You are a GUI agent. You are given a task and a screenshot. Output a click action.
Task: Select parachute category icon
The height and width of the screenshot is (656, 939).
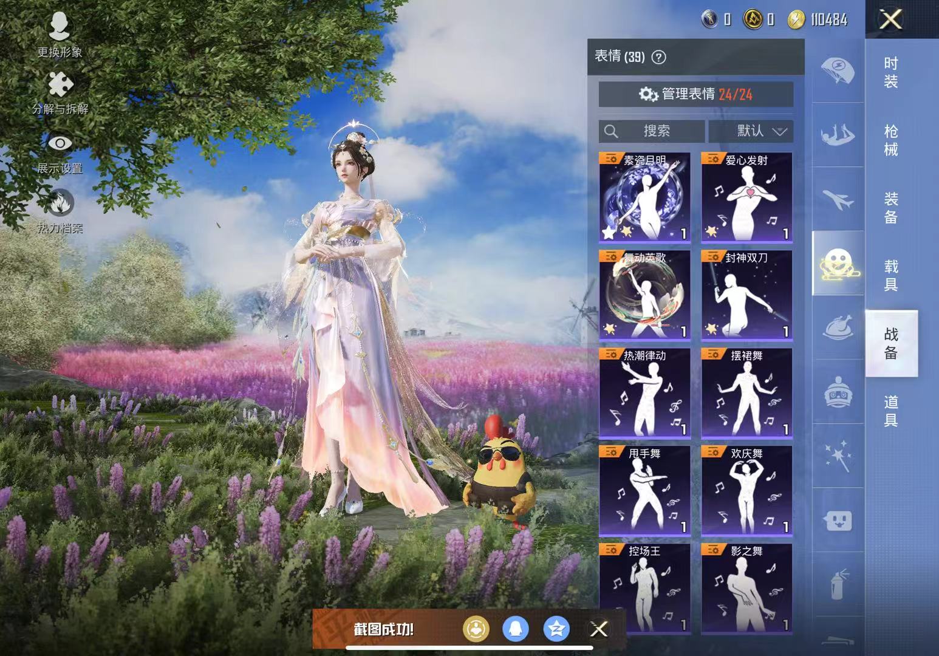coord(838,70)
